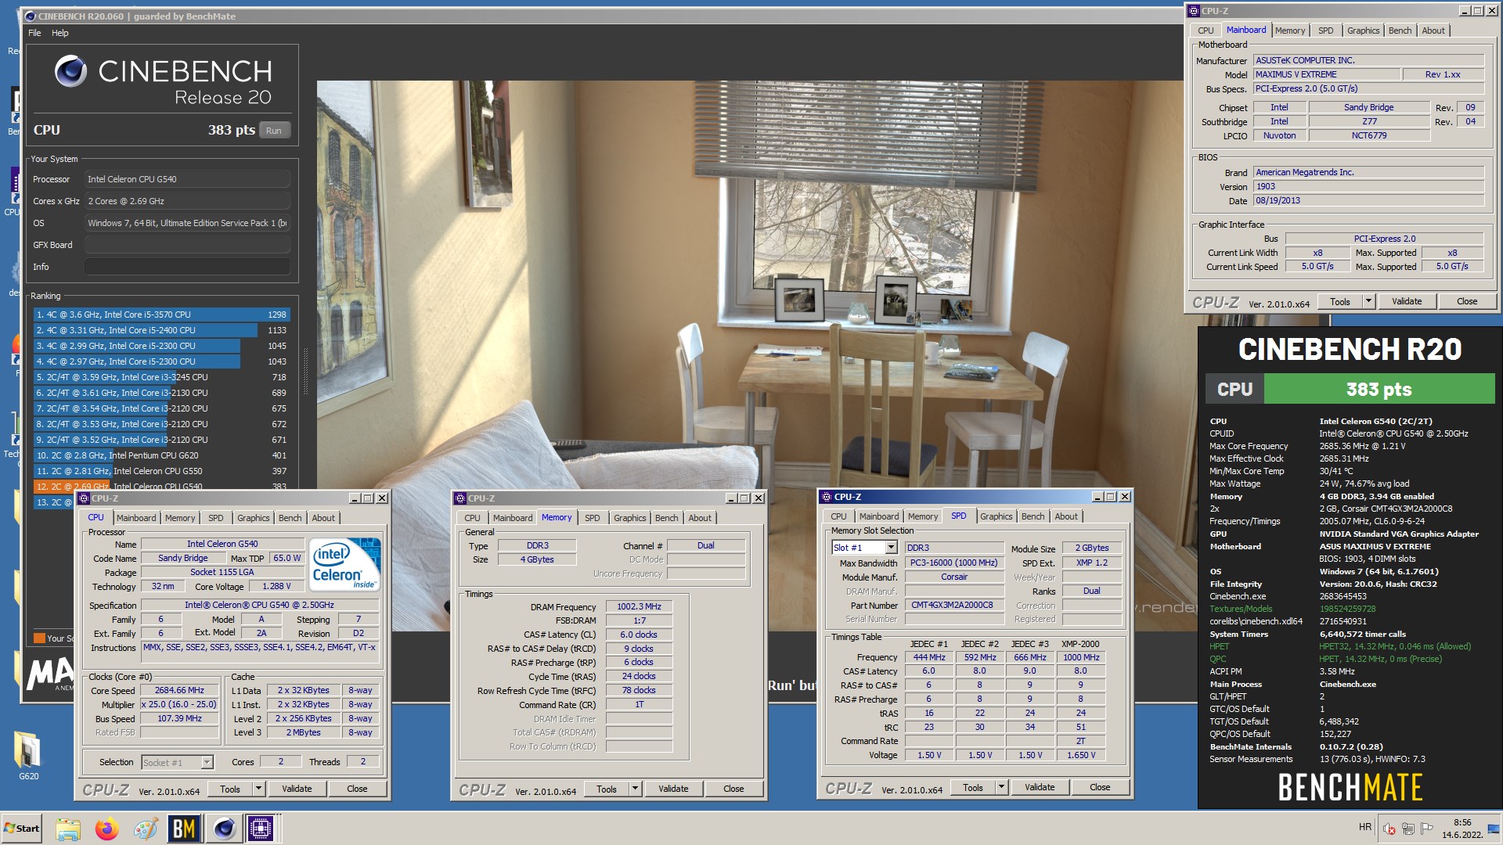Open the Paint palette taskbar icon

tap(146, 829)
